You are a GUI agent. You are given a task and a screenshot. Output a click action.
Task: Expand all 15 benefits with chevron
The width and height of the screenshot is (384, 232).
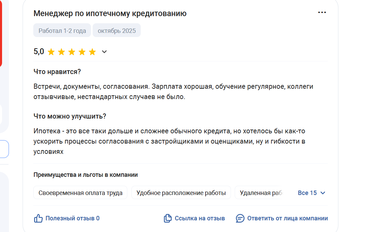(323, 193)
